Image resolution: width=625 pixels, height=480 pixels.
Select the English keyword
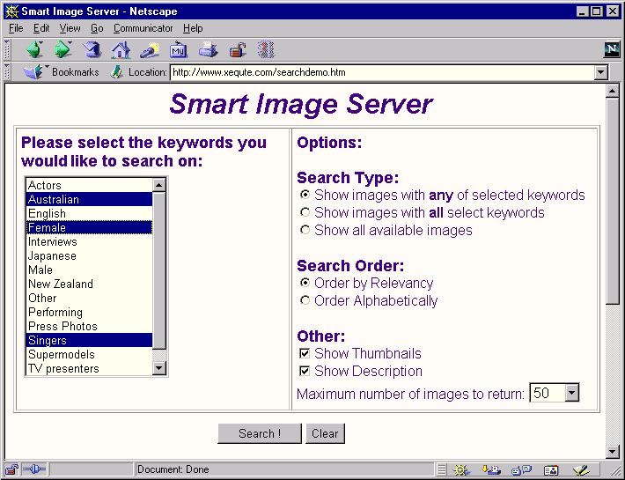89,213
